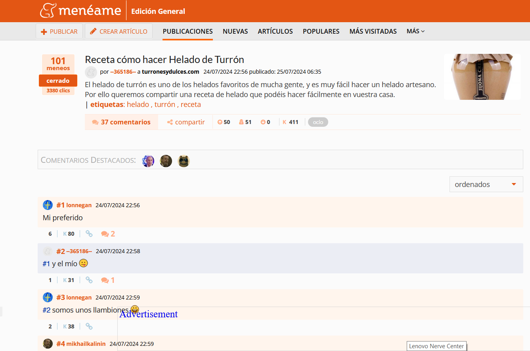Screen dimensions: 530x351
Task: Open permalink icon of comment #1
Action: [89, 234]
